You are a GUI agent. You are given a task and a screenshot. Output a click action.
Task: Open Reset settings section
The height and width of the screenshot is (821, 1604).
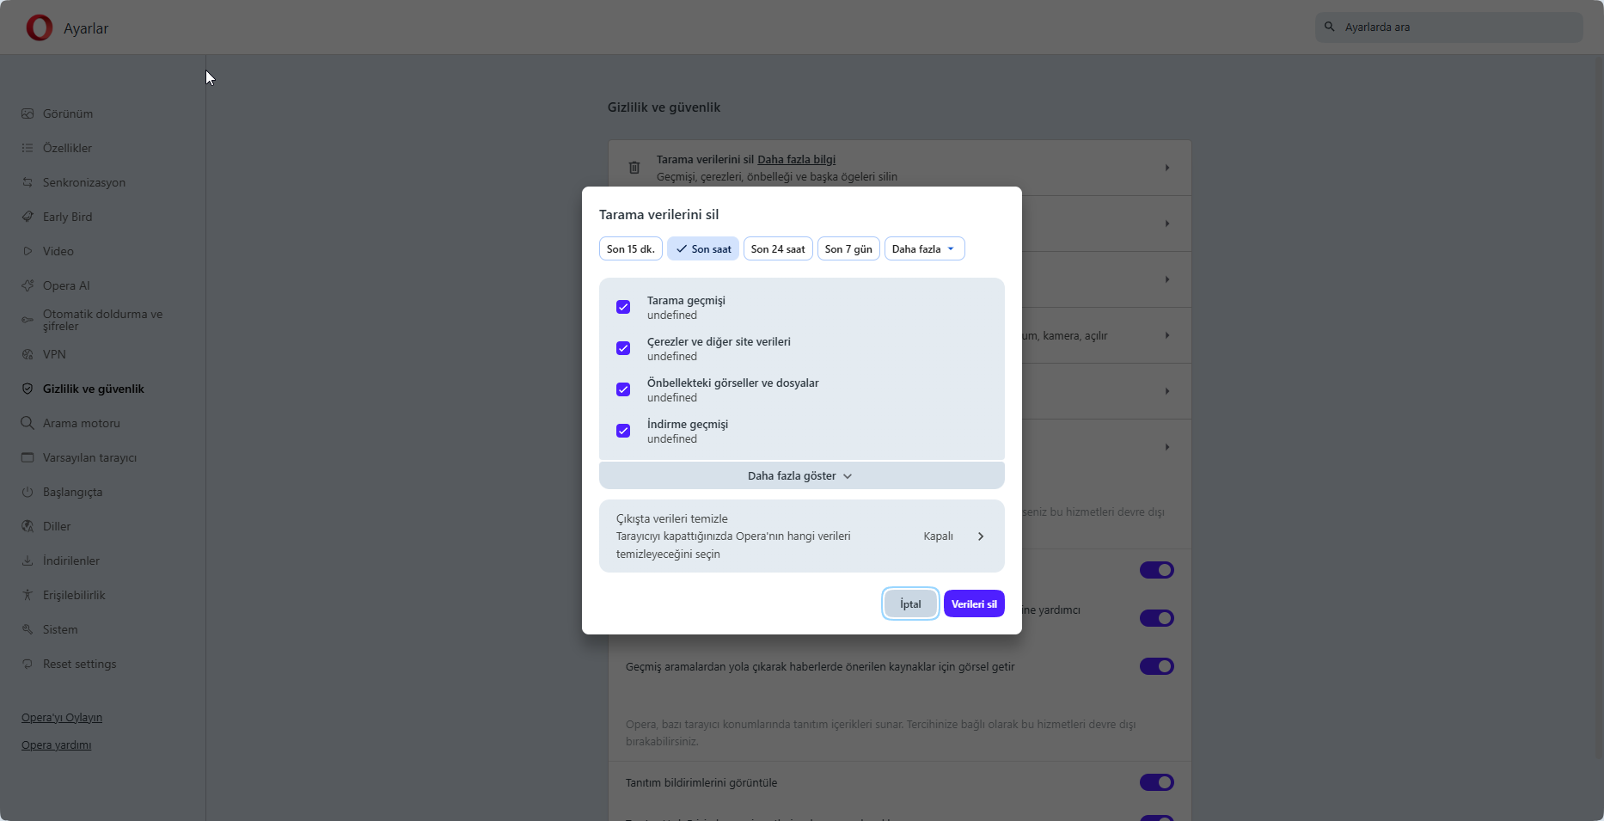click(79, 664)
